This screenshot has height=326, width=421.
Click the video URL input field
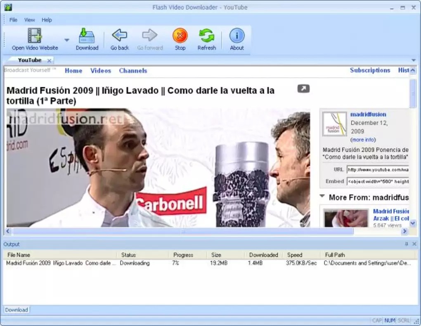click(378, 170)
